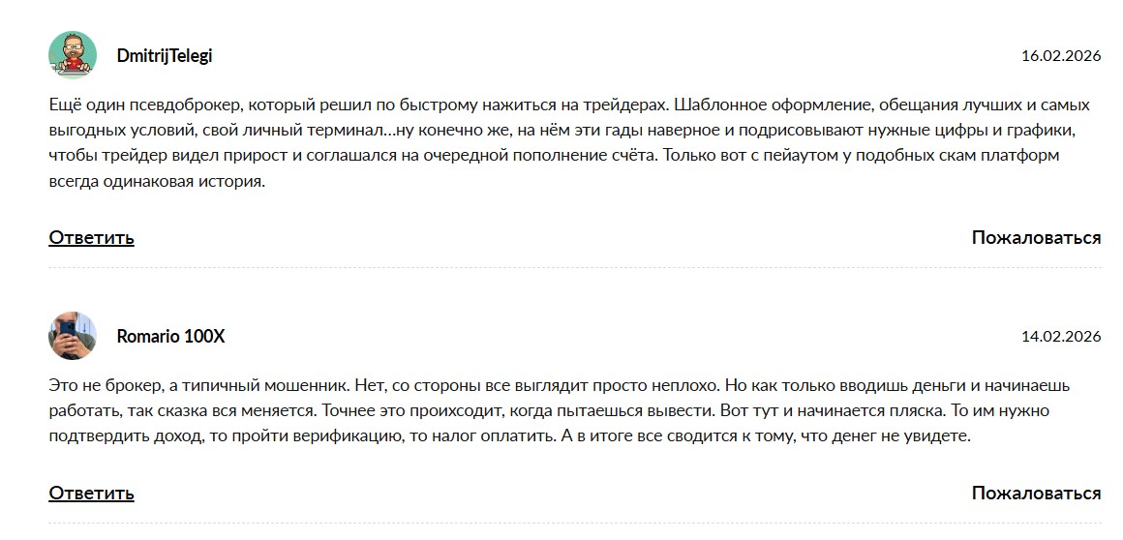1123x540 pixels.
Task: Report DmitrijTelegi's review with Пожаловаться
Action: [1036, 238]
